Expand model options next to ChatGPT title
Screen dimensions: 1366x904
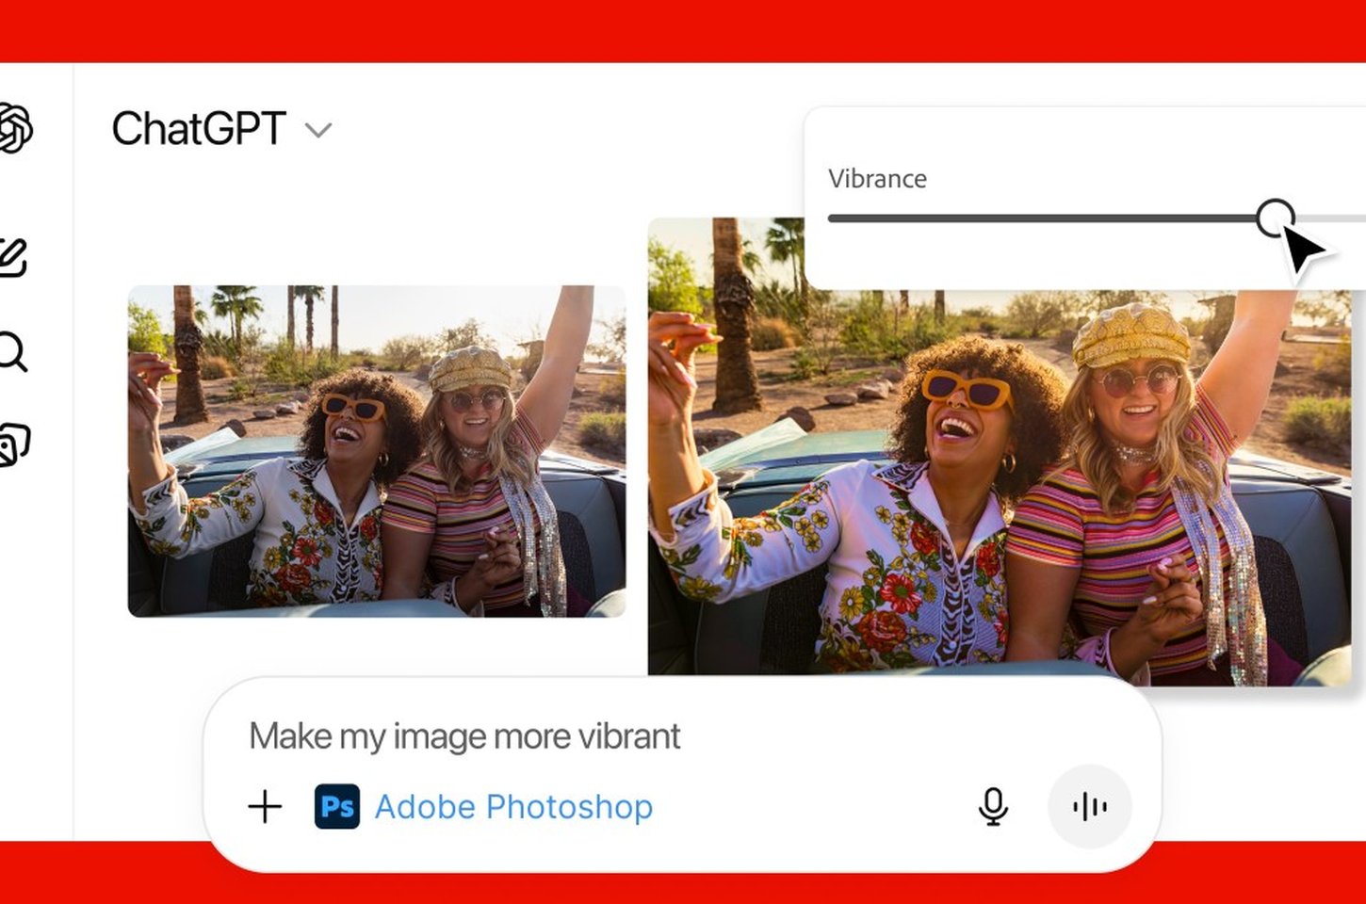[318, 130]
